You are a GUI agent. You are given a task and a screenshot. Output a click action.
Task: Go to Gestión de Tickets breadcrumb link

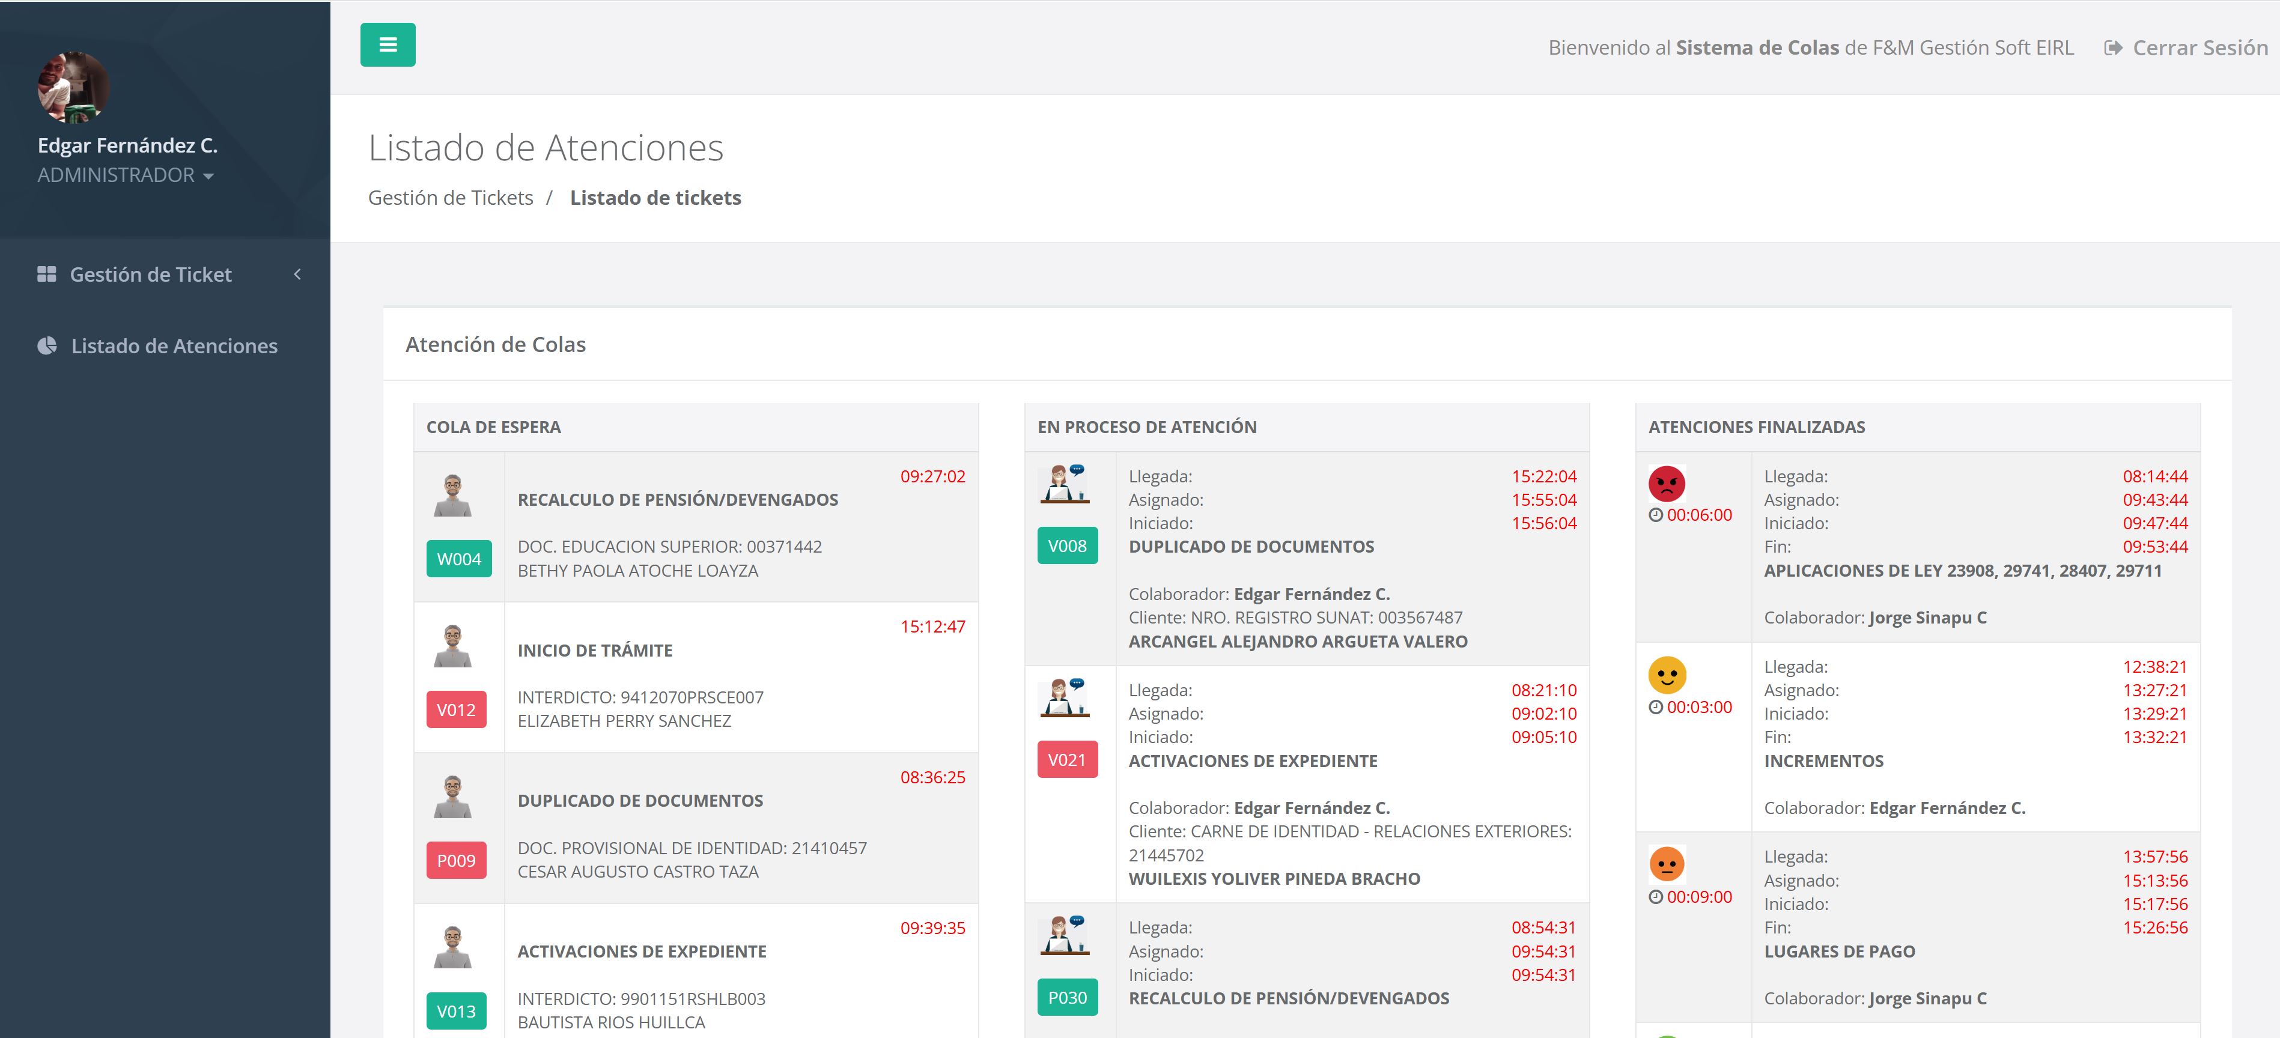[x=451, y=198]
